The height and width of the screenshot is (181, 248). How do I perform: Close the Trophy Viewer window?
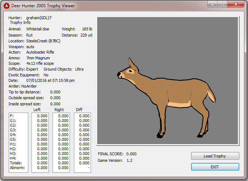[x=236, y=4]
